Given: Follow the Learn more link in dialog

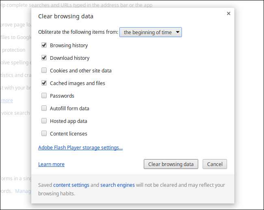Looking at the screenshot, I should [x=51, y=164].
